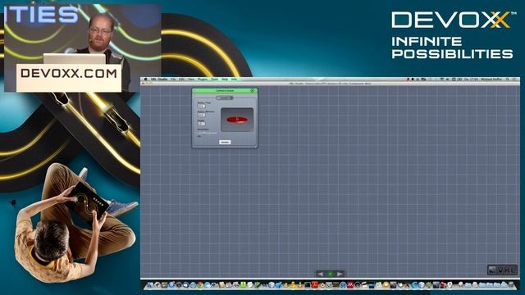Open the Plugins menu

coord(203,79)
